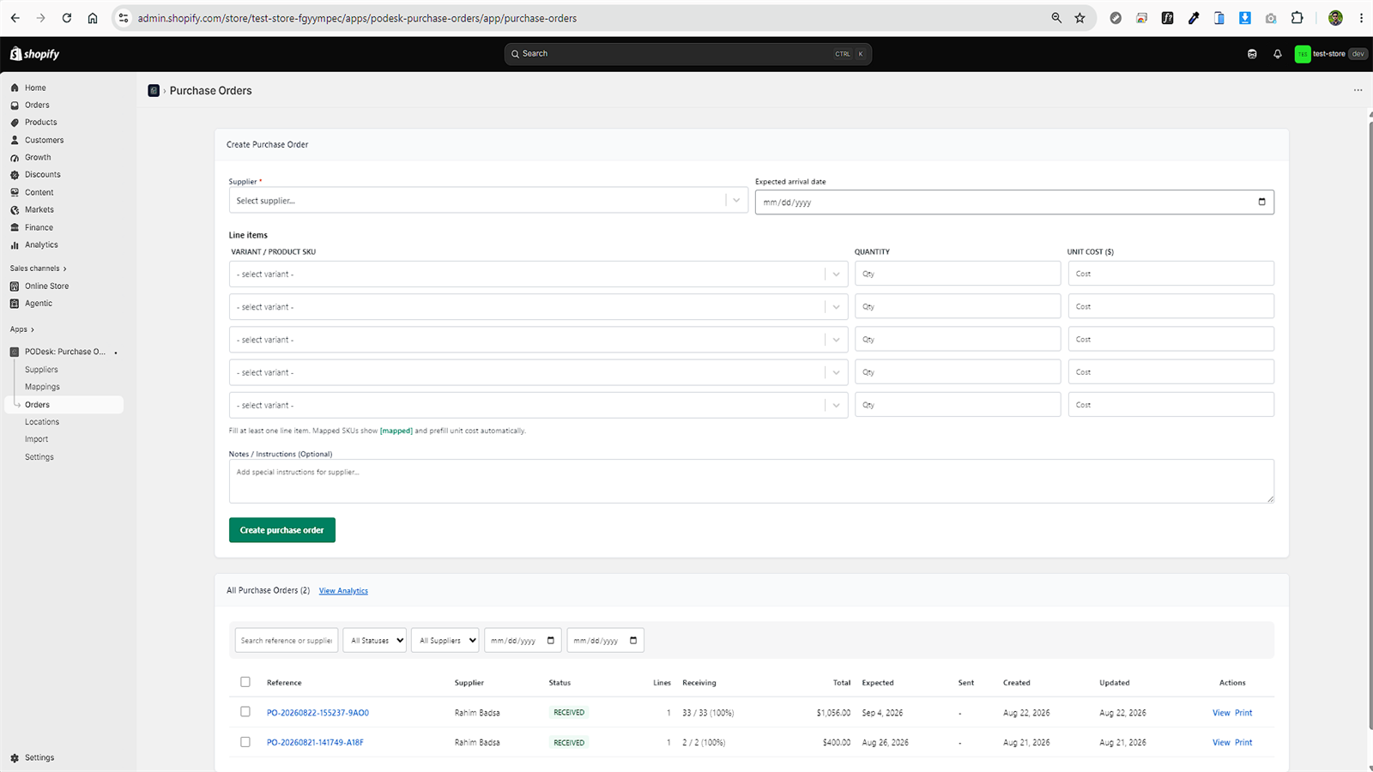
Task: Click the Home icon in sidebar
Action: (15, 87)
